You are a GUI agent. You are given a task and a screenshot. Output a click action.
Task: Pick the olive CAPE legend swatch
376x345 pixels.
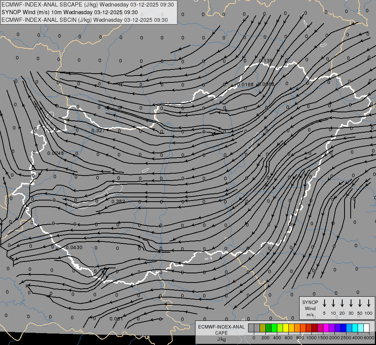263,328
